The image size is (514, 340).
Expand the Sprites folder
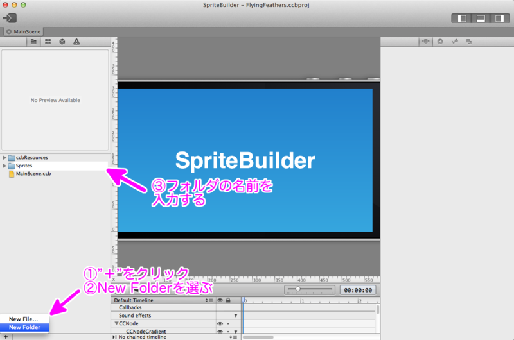4,166
